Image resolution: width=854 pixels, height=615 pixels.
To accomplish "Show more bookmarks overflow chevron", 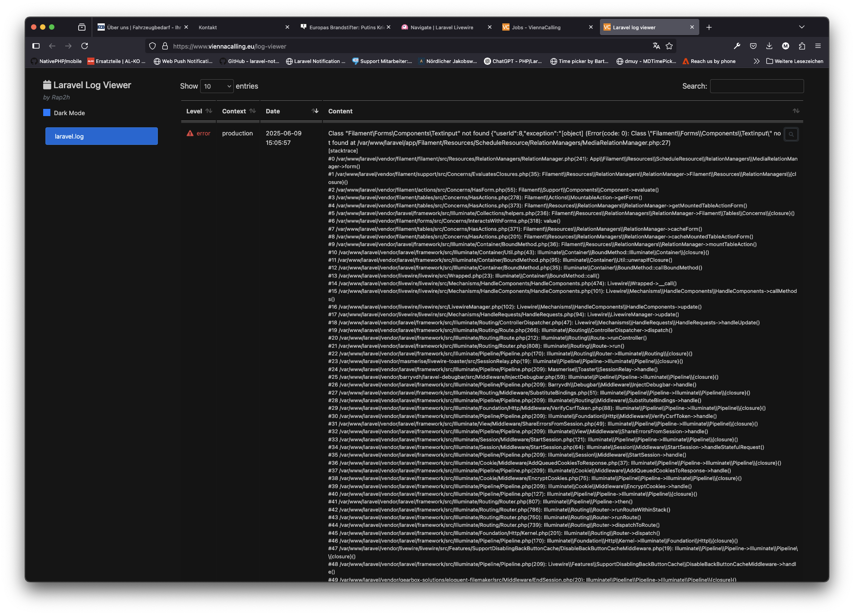I will tap(756, 61).
